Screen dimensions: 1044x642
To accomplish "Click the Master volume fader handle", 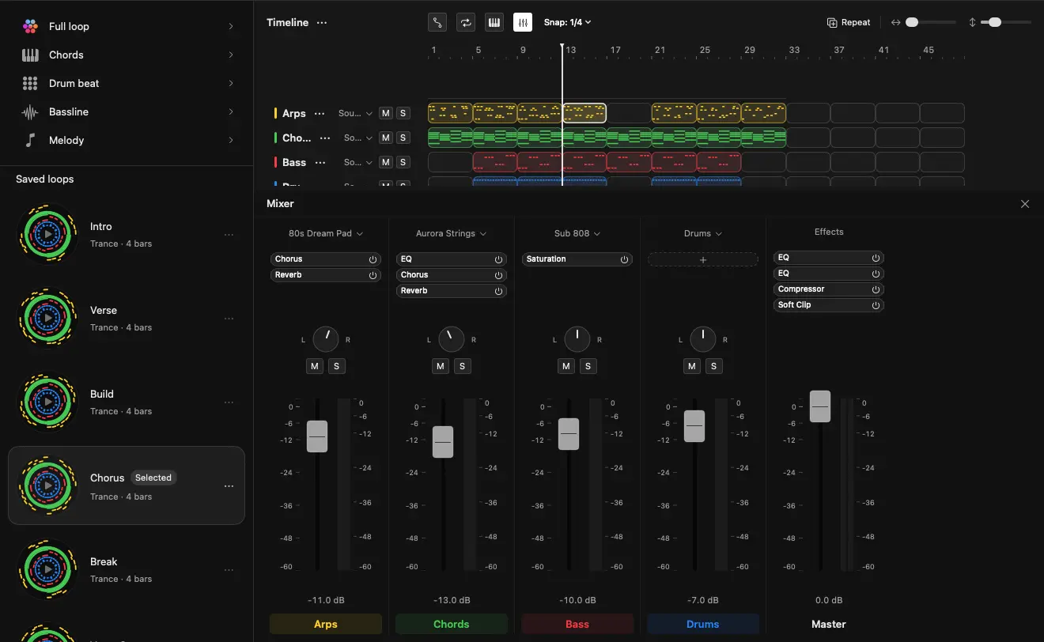I will tap(820, 406).
